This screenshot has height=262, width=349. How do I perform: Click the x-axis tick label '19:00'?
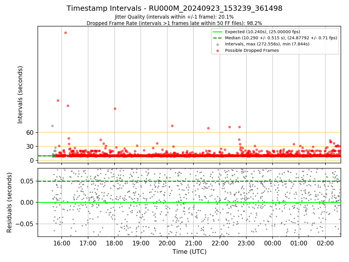141,243
